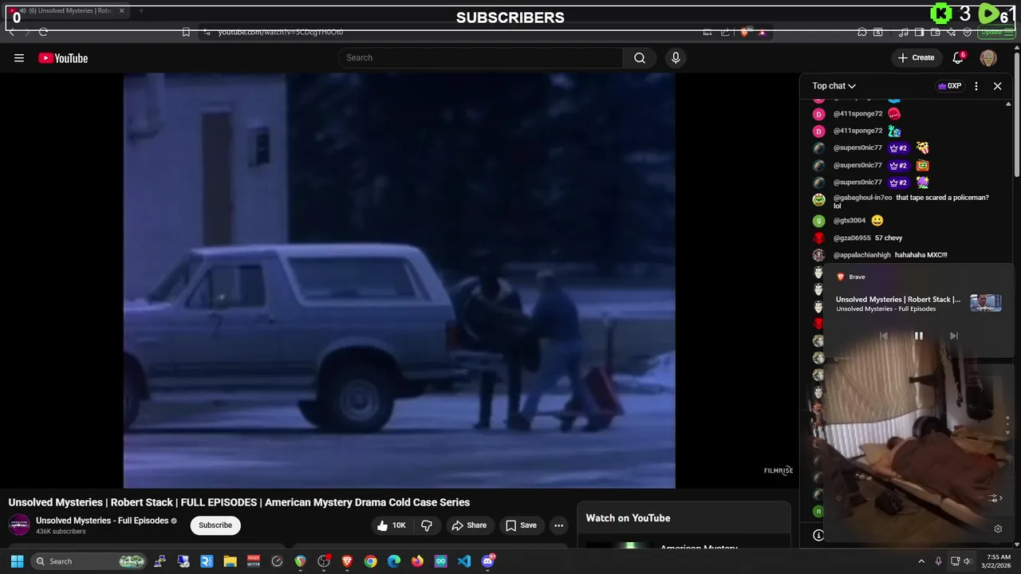Open Brave browser from the taskbar
Image resolution: width=1021 pixels, height=574 pixels.
pos(347,561)
